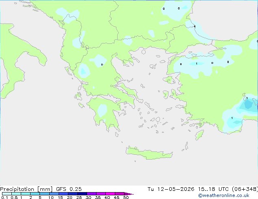Click the date 'Tu 12-05-2026'
Viewport: 258px width, 199px height.
[x=171, y=189]
